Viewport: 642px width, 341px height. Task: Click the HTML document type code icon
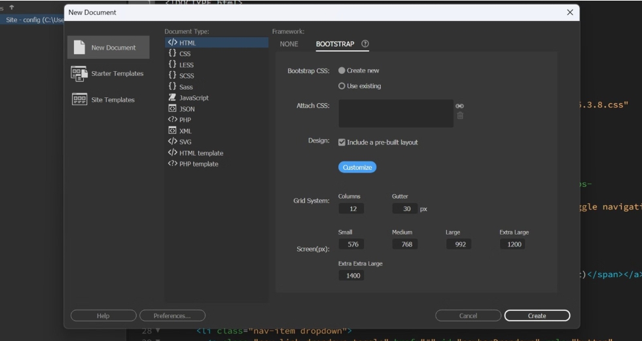pyautogui.click(x=172, y=42)
